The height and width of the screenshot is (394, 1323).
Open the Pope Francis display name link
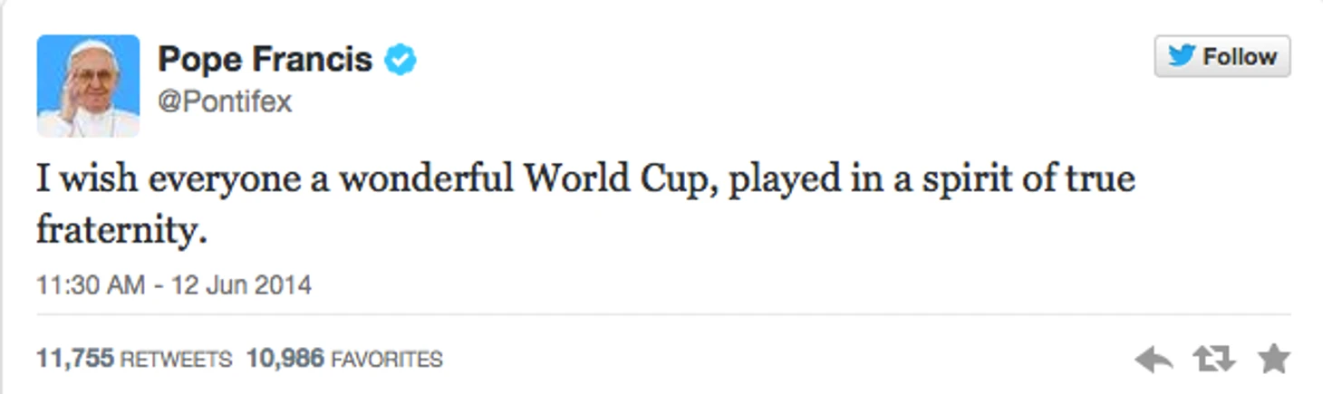click(x=265, y=60)
